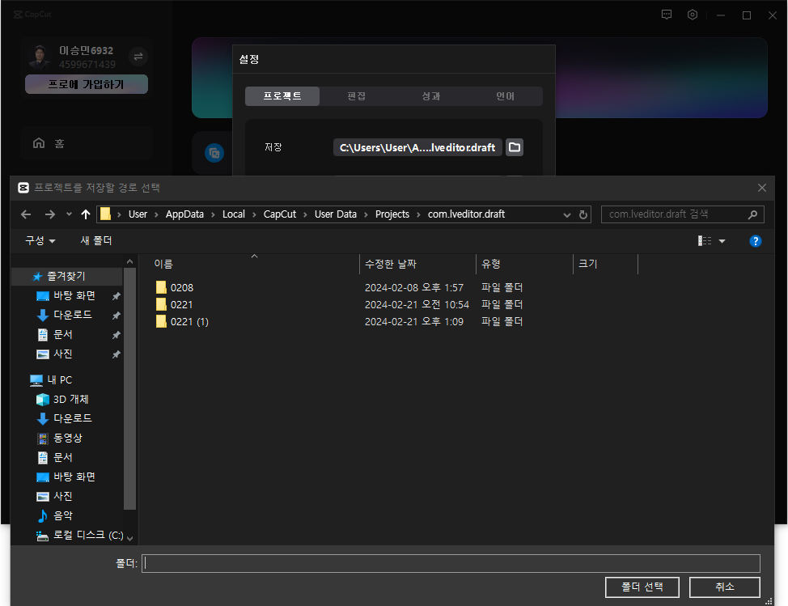788x606 pixels.
Task: Click User Data in the breadcrumb path
Action: point(335,214)
